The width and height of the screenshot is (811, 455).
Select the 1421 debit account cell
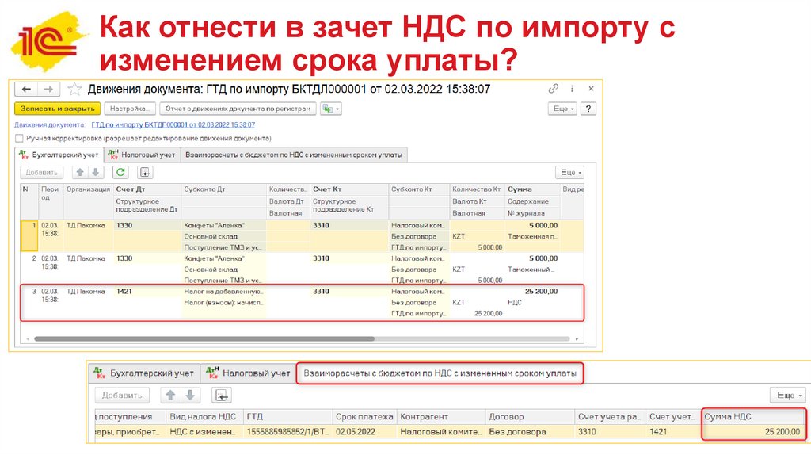(124, 292)
